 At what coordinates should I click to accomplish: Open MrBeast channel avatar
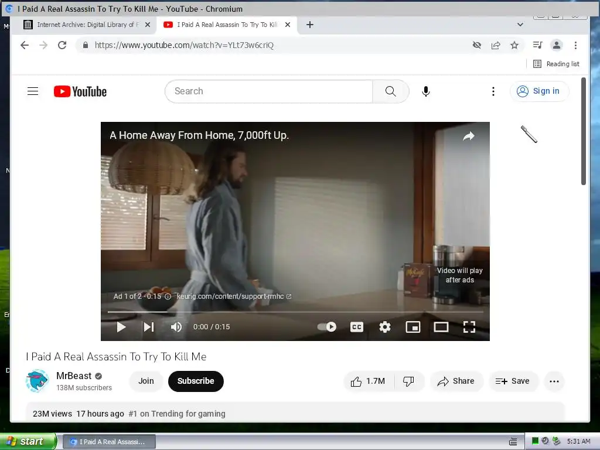click(x=37, y=381)
